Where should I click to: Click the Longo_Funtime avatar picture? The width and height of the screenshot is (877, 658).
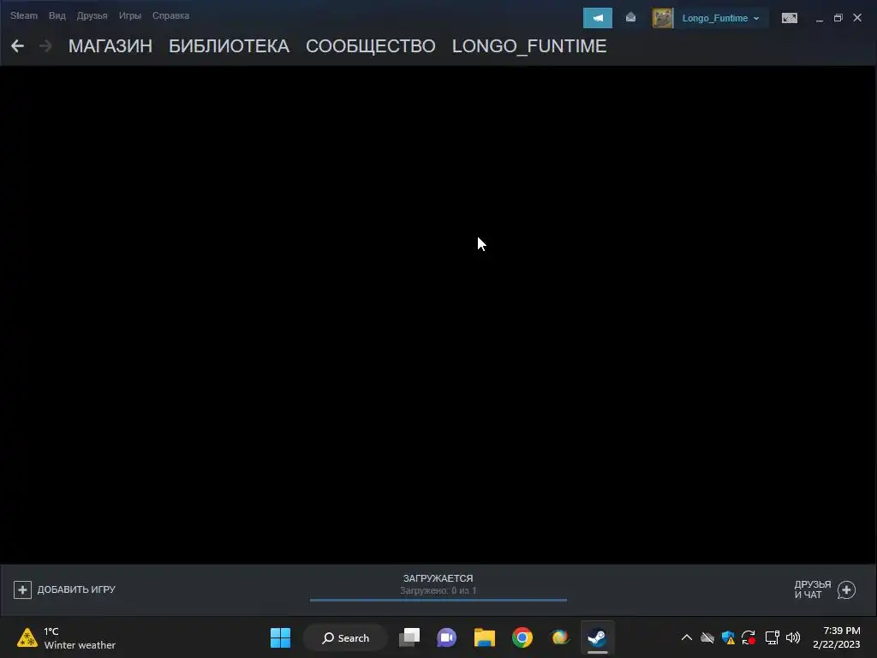point(662,18)
